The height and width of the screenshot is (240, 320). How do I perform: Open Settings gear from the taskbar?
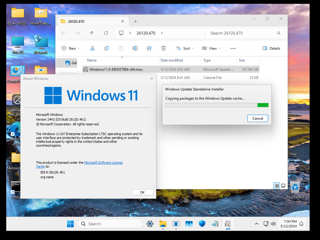pyautogui.click(x=150, y=224)
